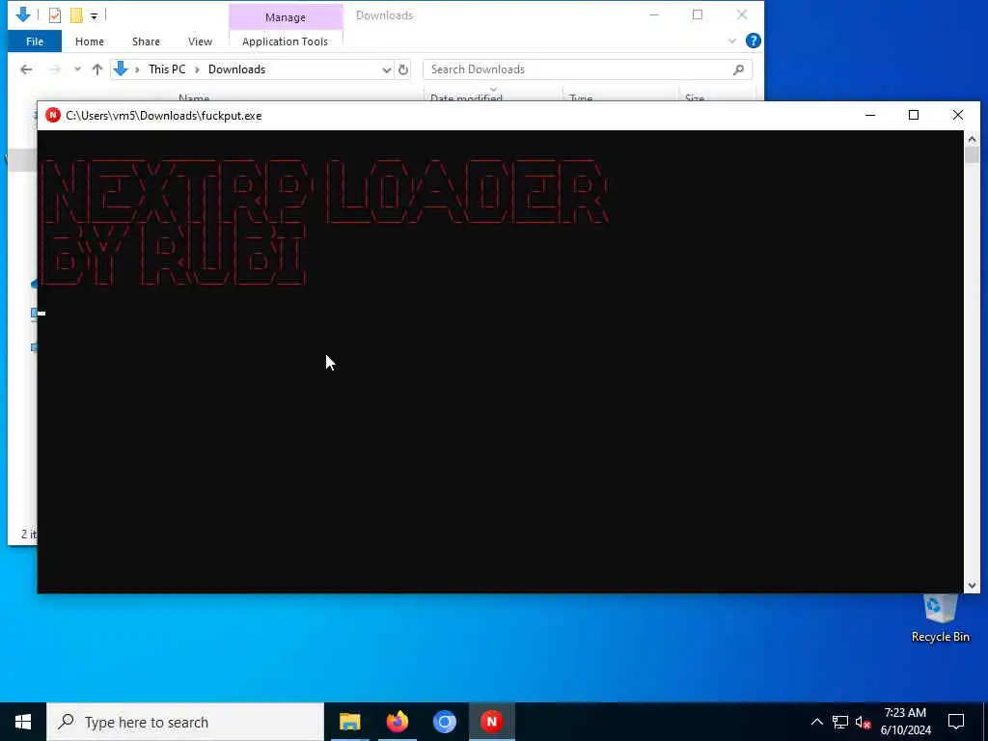Open File Explorer from taskbar
988x741 pixels.
[x=349, y=722]
